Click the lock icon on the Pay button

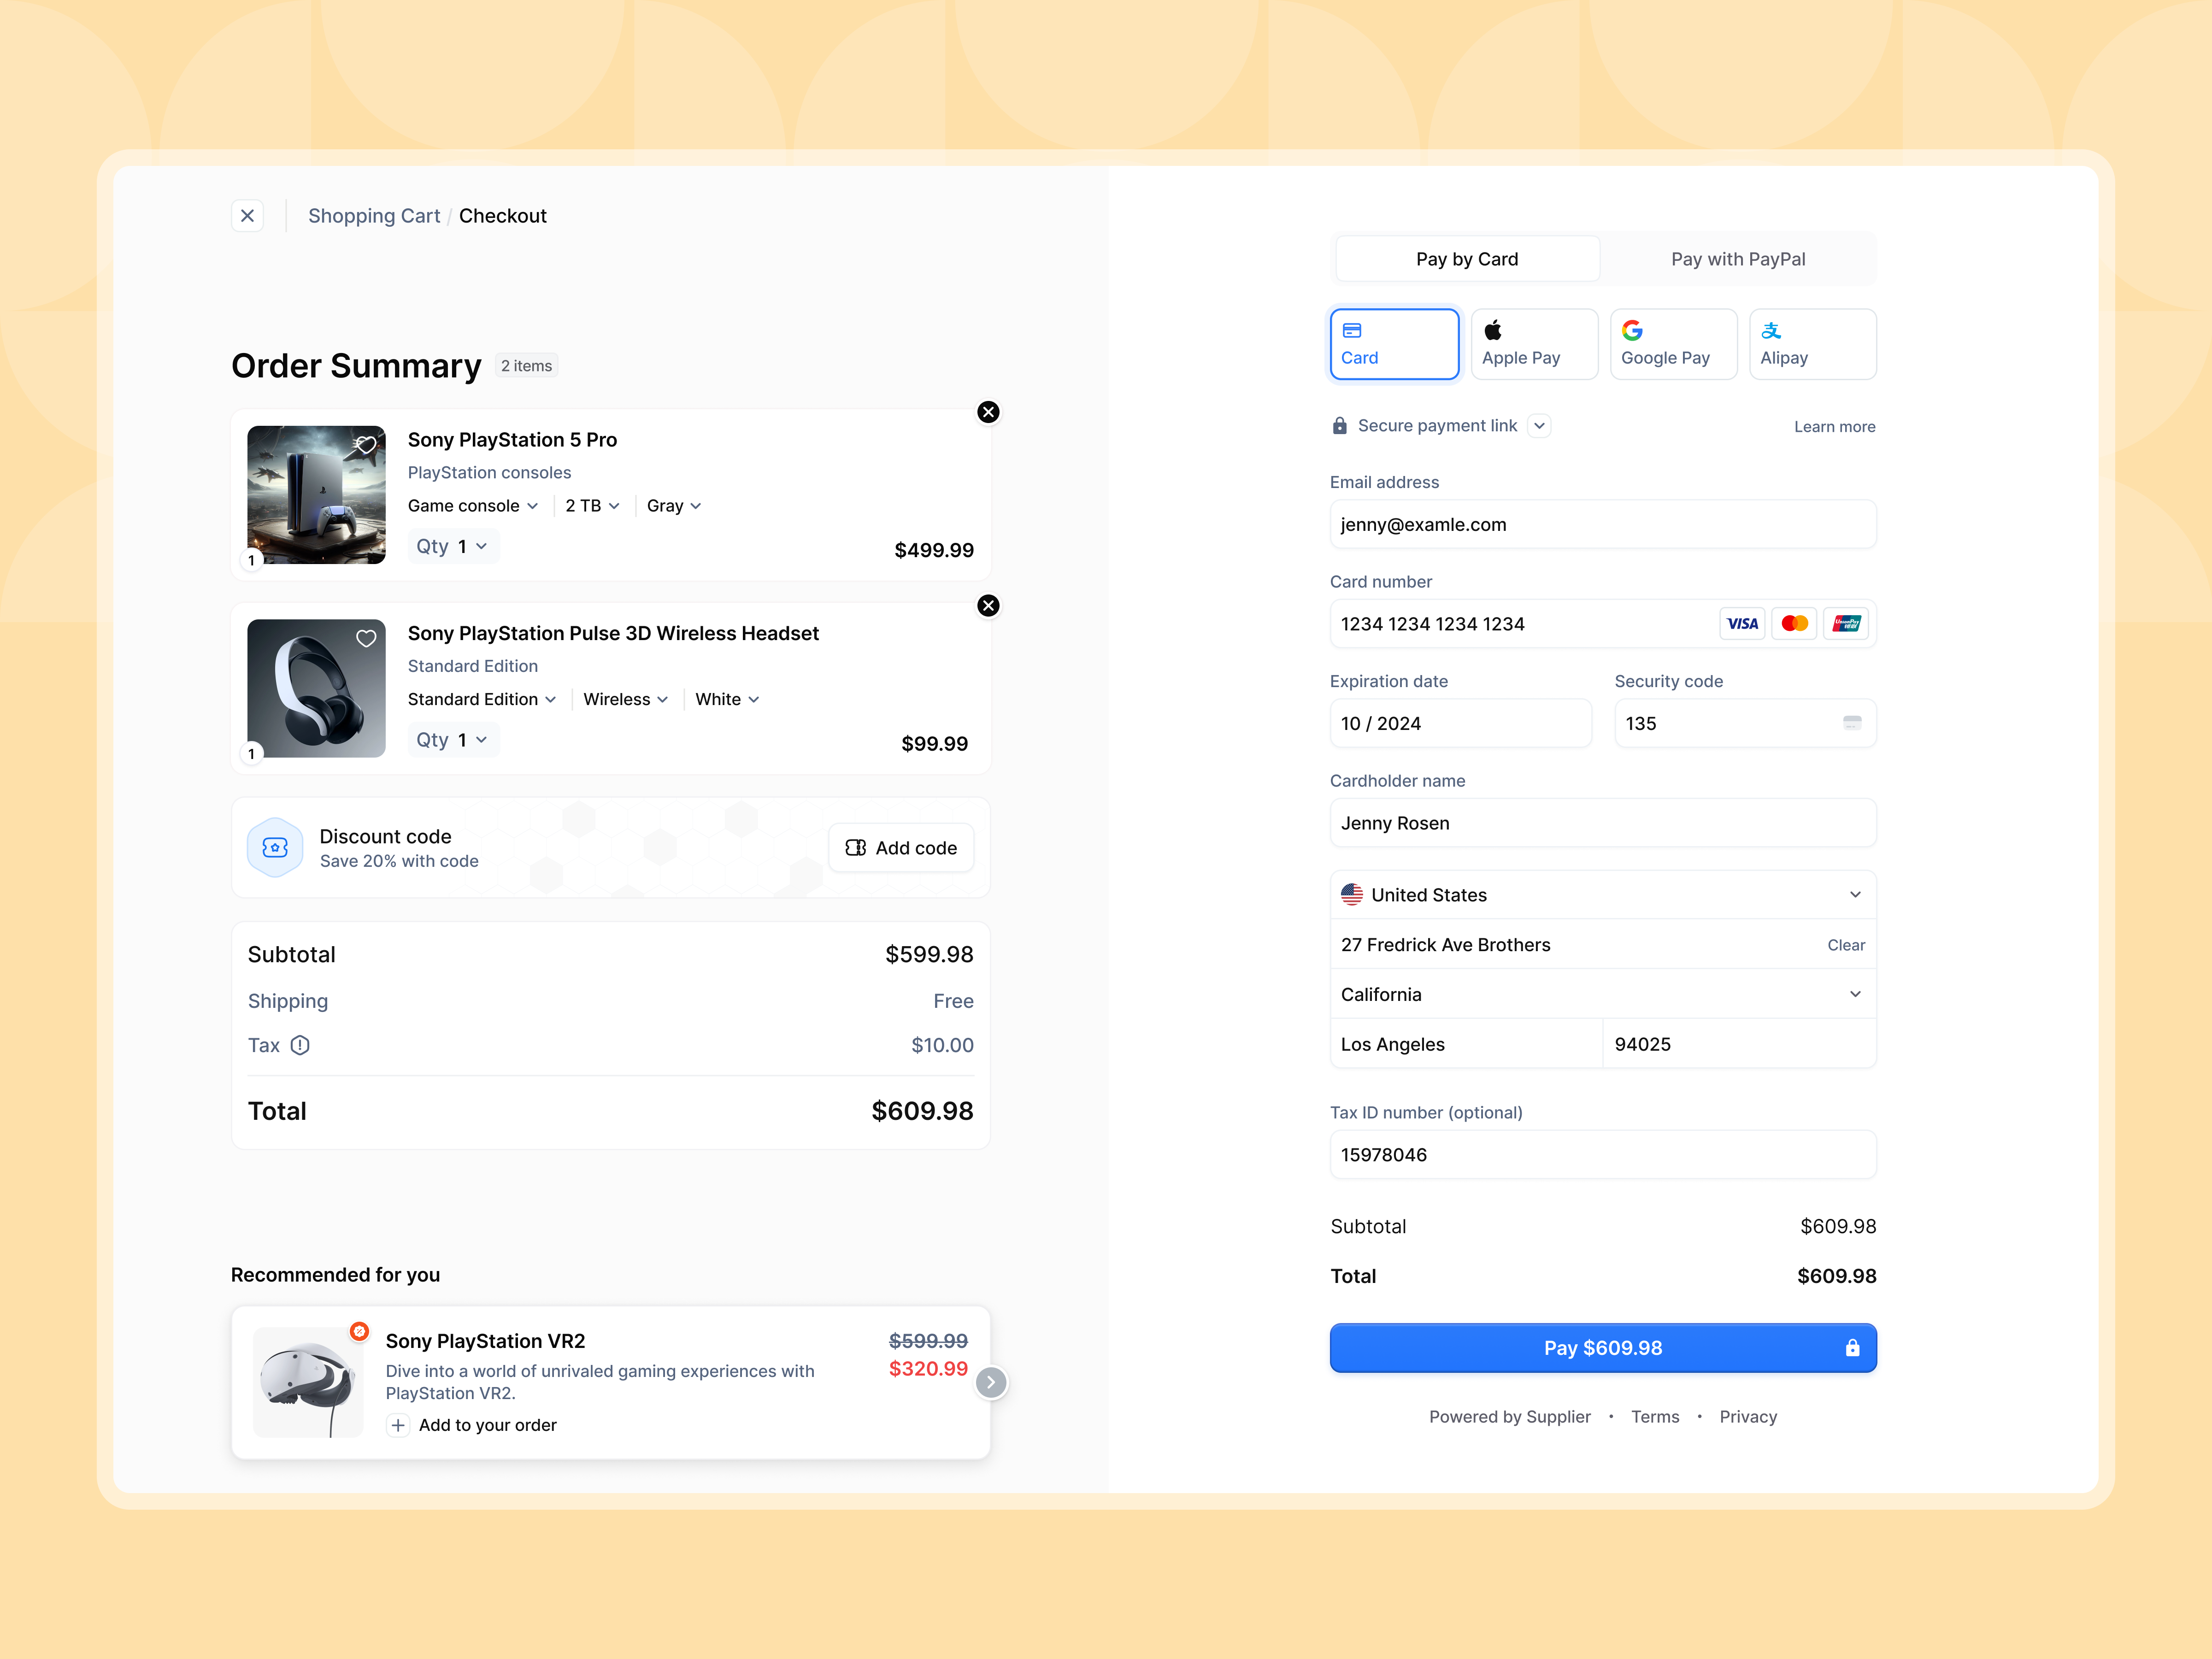[1854, 1348]
